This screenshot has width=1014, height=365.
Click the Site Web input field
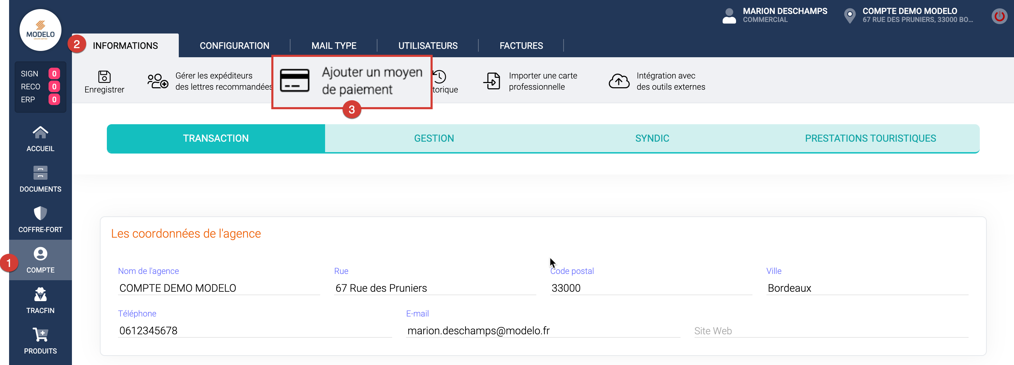(x=831, y=331)
